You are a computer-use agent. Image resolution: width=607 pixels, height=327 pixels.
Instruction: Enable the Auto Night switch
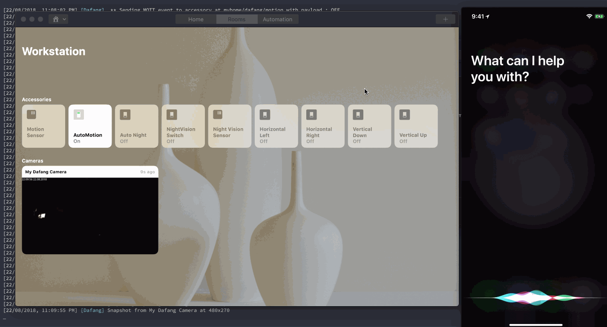136,126
